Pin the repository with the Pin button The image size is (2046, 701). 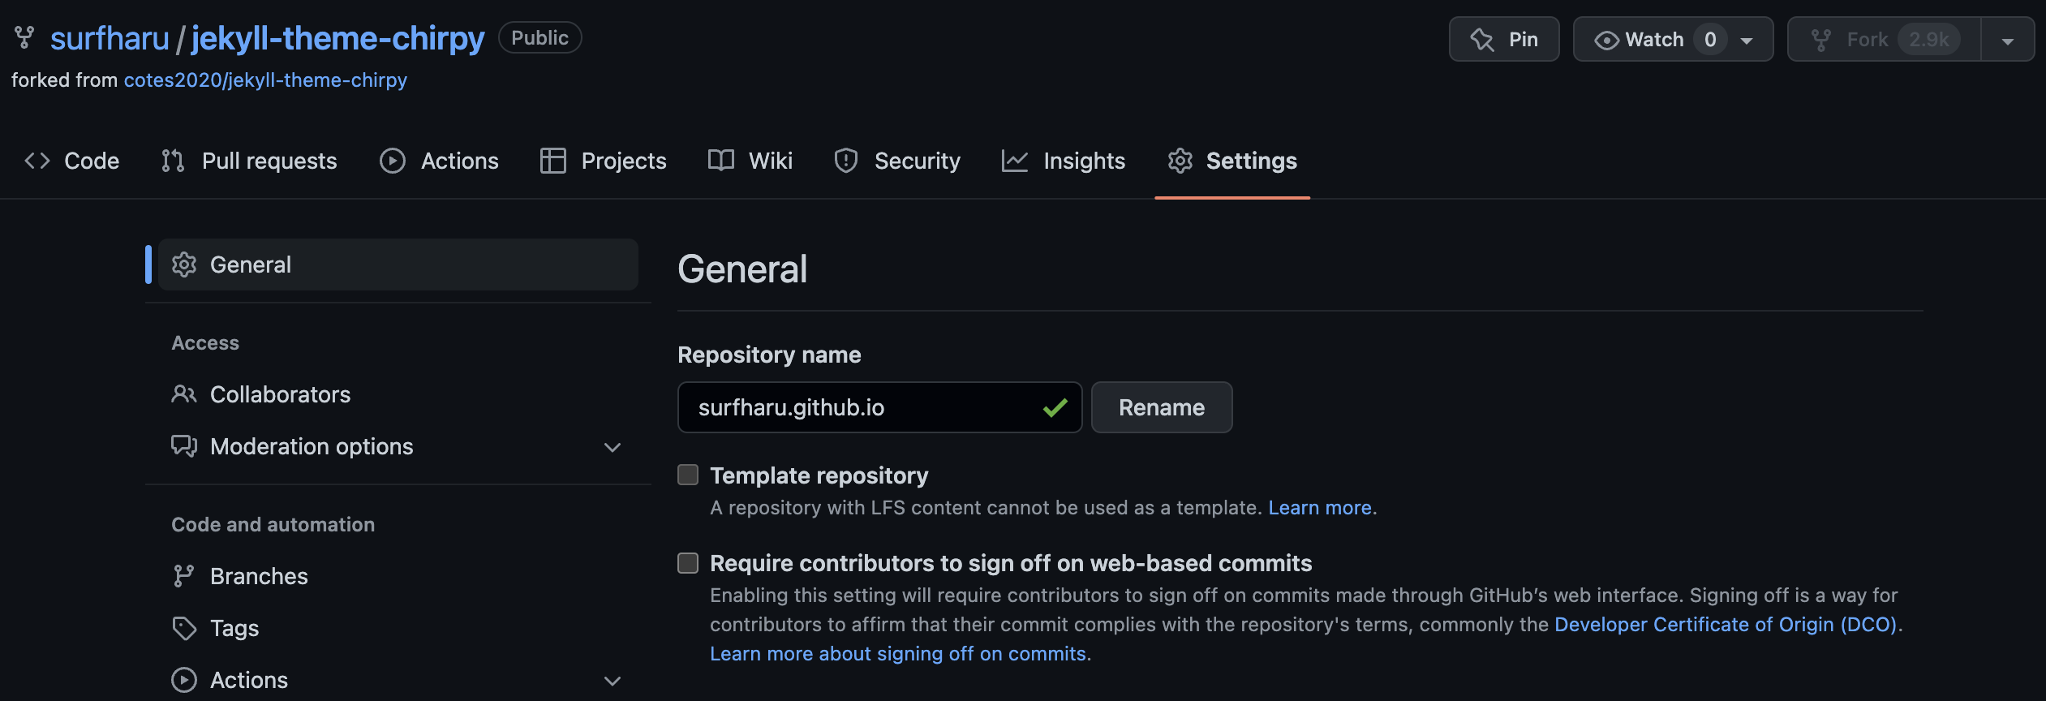coord(1503,39)
